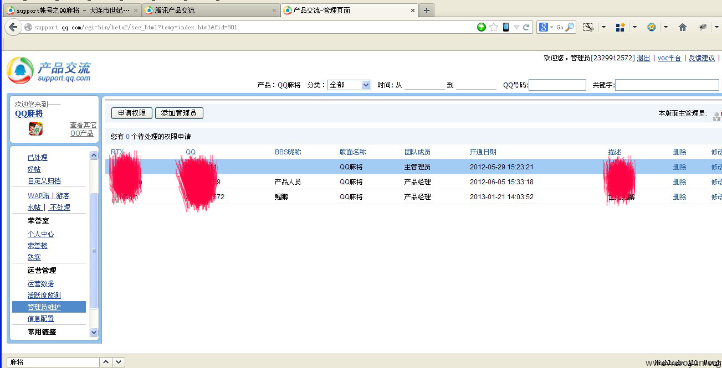Click the magnifier search icon

pos(570,27)
